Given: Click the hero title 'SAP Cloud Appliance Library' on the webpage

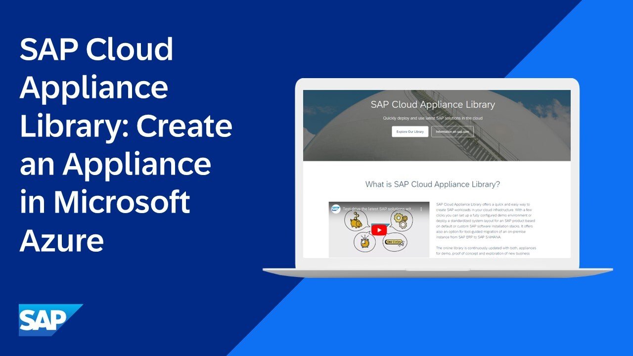Looking at the screenshot, I should tap(433, 104).
